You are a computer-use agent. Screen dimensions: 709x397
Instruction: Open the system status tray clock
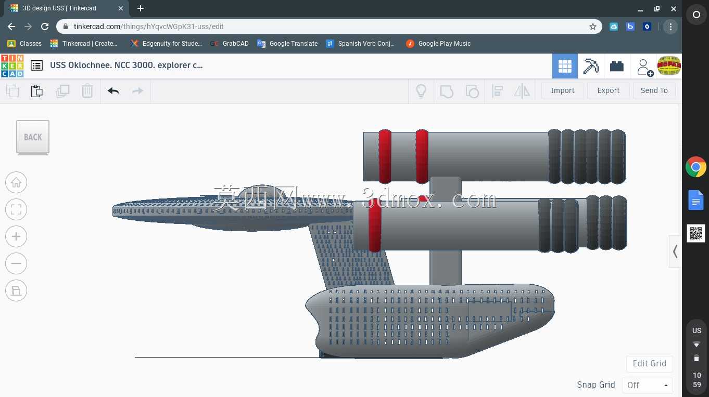click(x=697, y=358)
